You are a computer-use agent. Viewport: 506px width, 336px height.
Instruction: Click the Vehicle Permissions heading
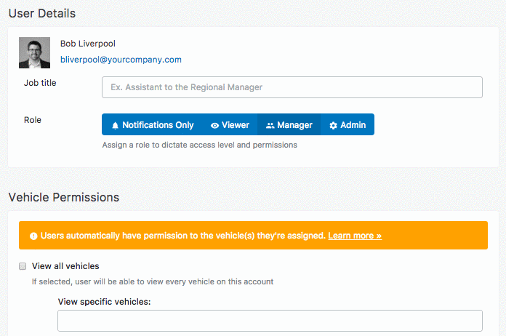pos(63,197)
